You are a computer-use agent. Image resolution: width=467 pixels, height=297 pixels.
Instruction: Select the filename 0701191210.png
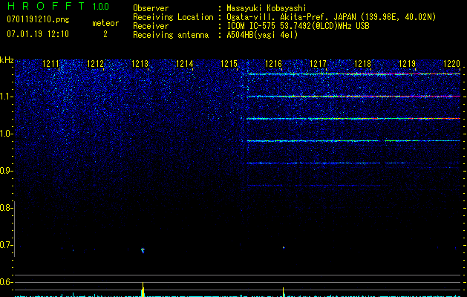coord(38,20)
